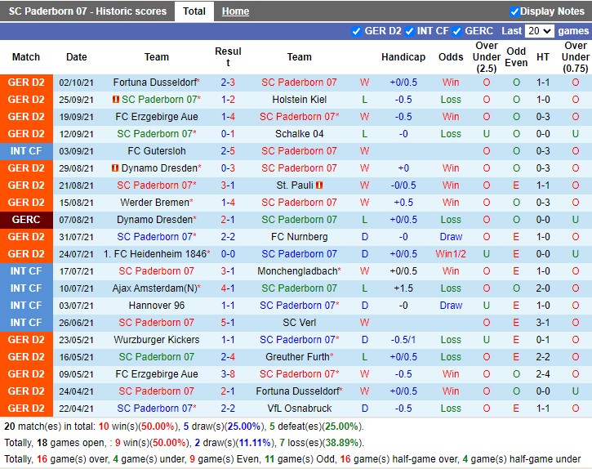Click the +1.5 handicap on Ajax row
592x469 pixels.
pyautogui.click(x=403, y=288)
